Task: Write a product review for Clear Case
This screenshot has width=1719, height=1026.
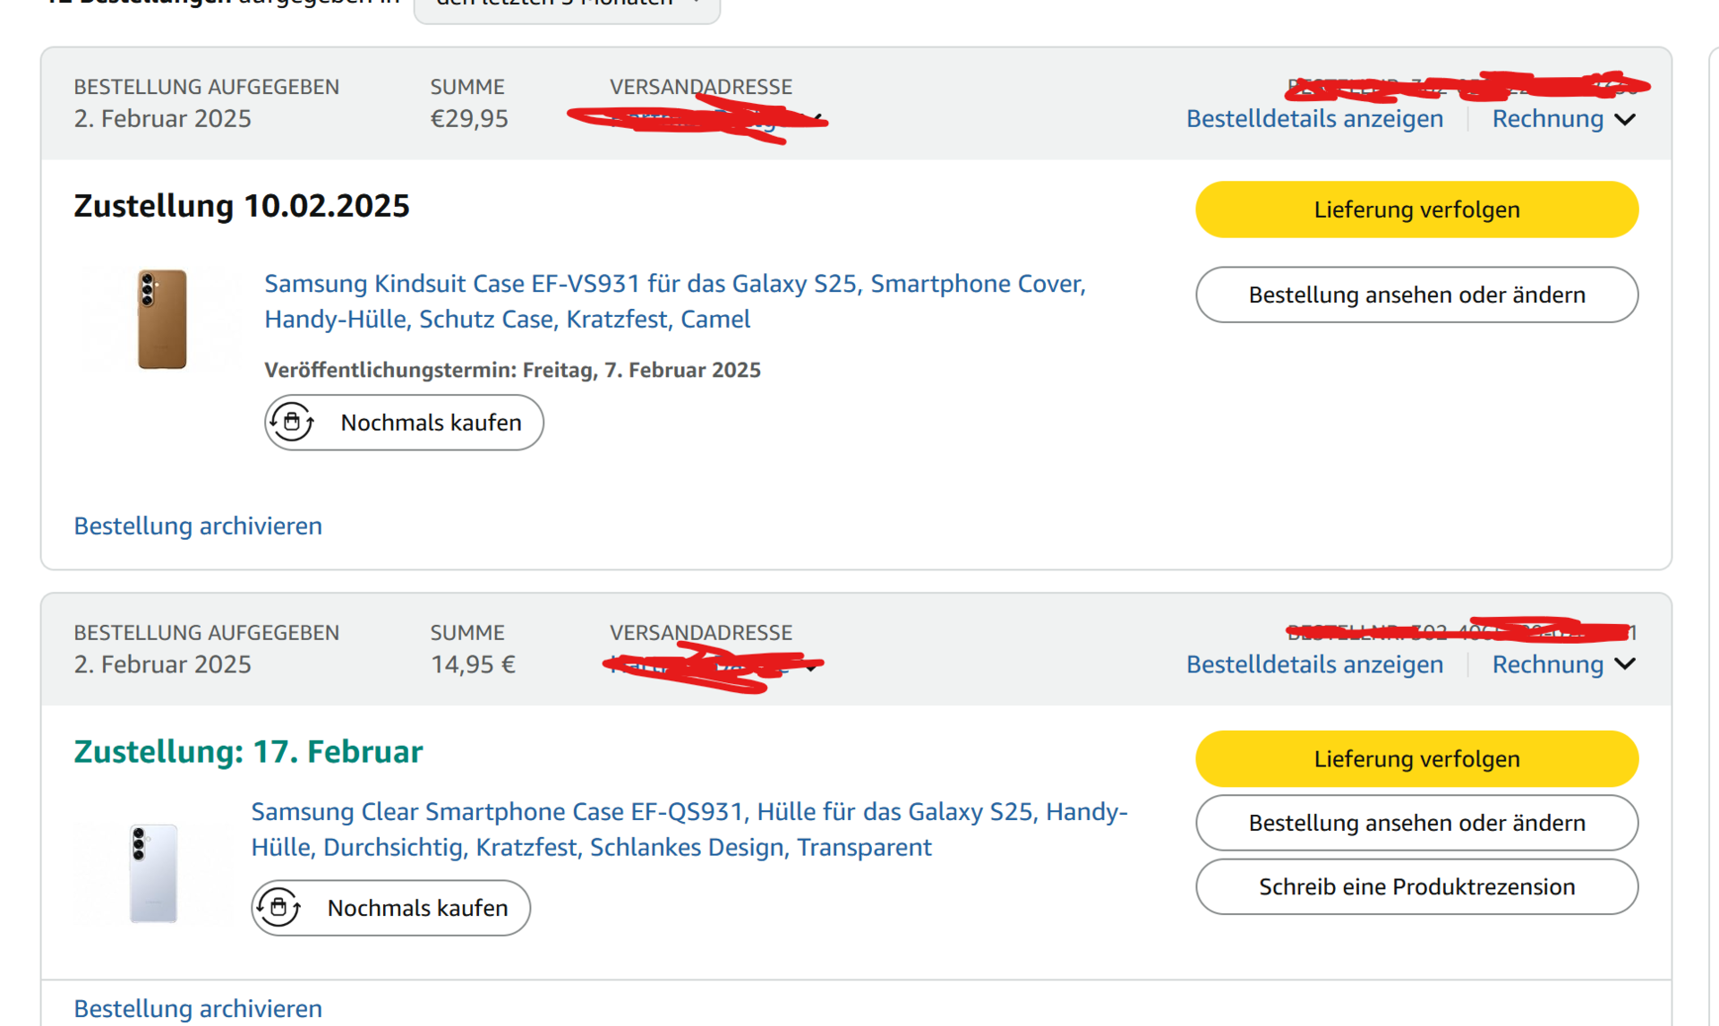Action: (x=1416, y=886)
